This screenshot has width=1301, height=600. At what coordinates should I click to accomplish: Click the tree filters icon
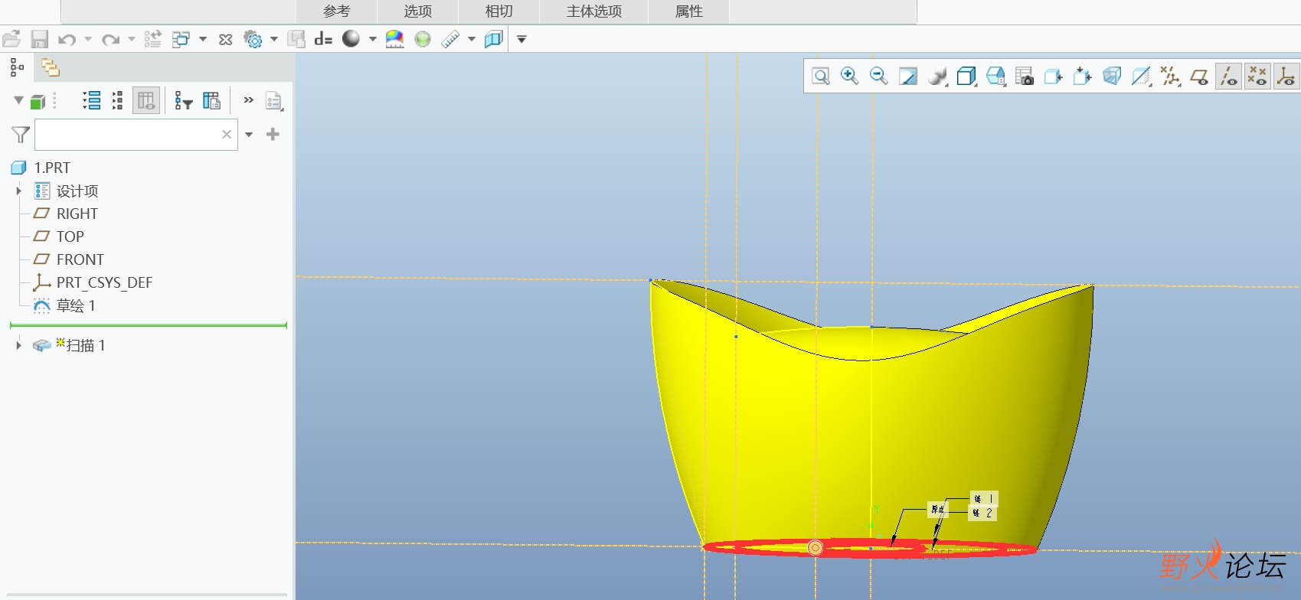tap(183, 100)
